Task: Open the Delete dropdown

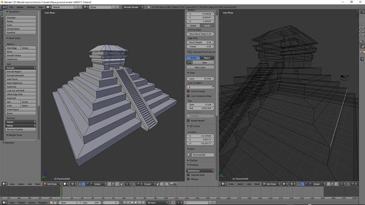Action: click(21, 122)
